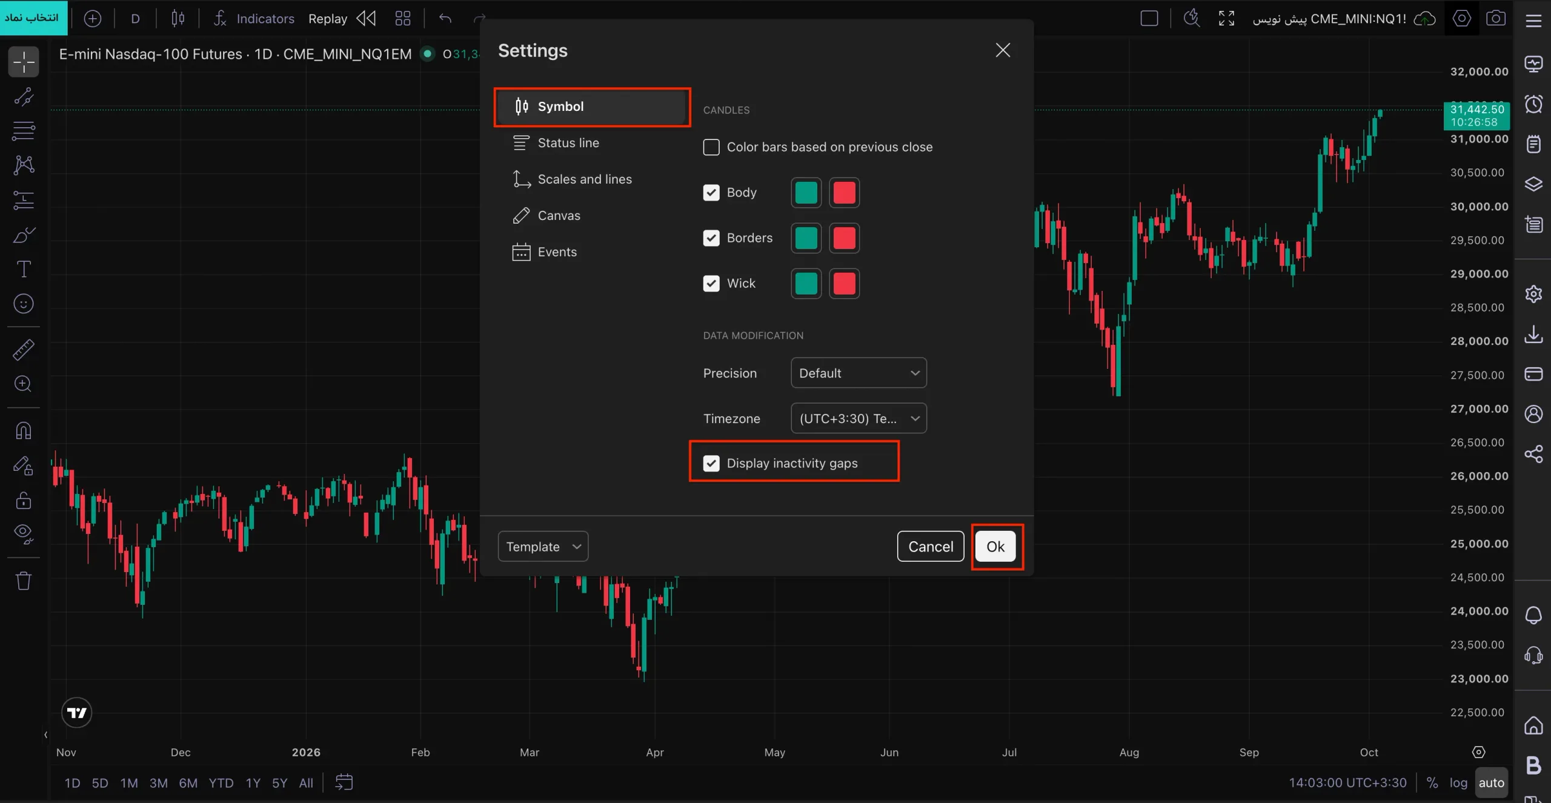Image resolution: width=1551 pixels, height=803 pixels.
Task: Start bar Replay mode
Action: (342, 19)
